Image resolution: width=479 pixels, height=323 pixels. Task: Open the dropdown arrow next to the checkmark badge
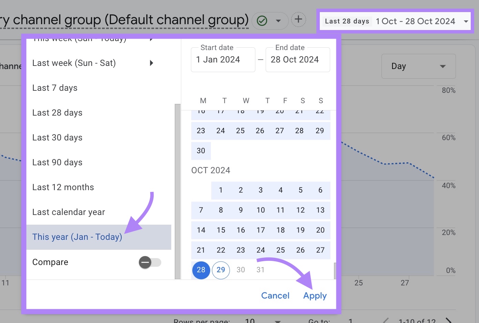[x=278, y=21]
